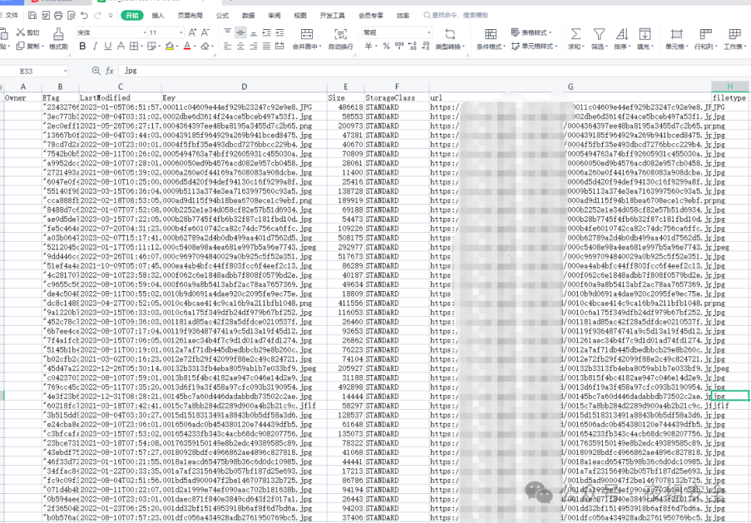Click the Insert Function fx icon
751x523 pixels.
coord(109,71)
